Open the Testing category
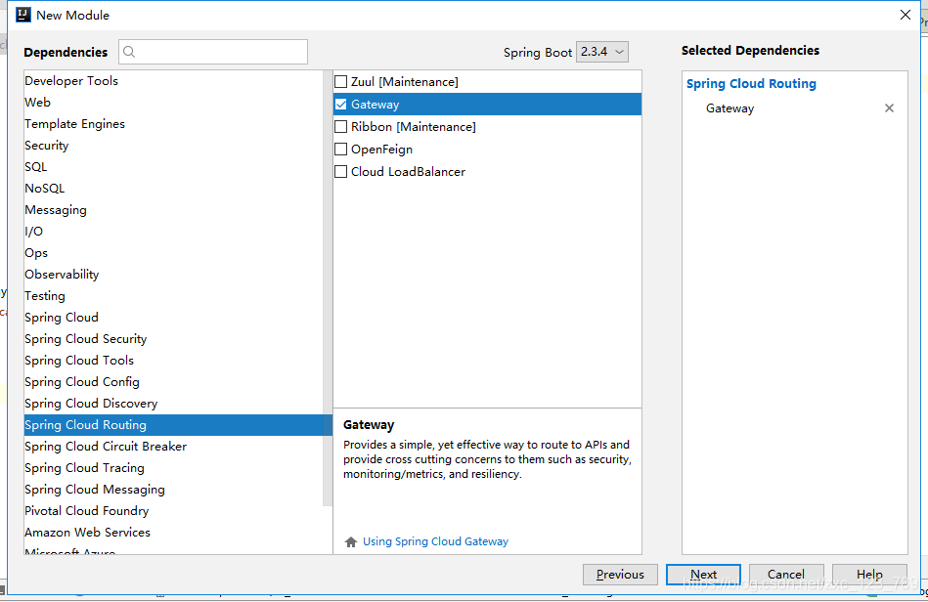 coord(174,296)
